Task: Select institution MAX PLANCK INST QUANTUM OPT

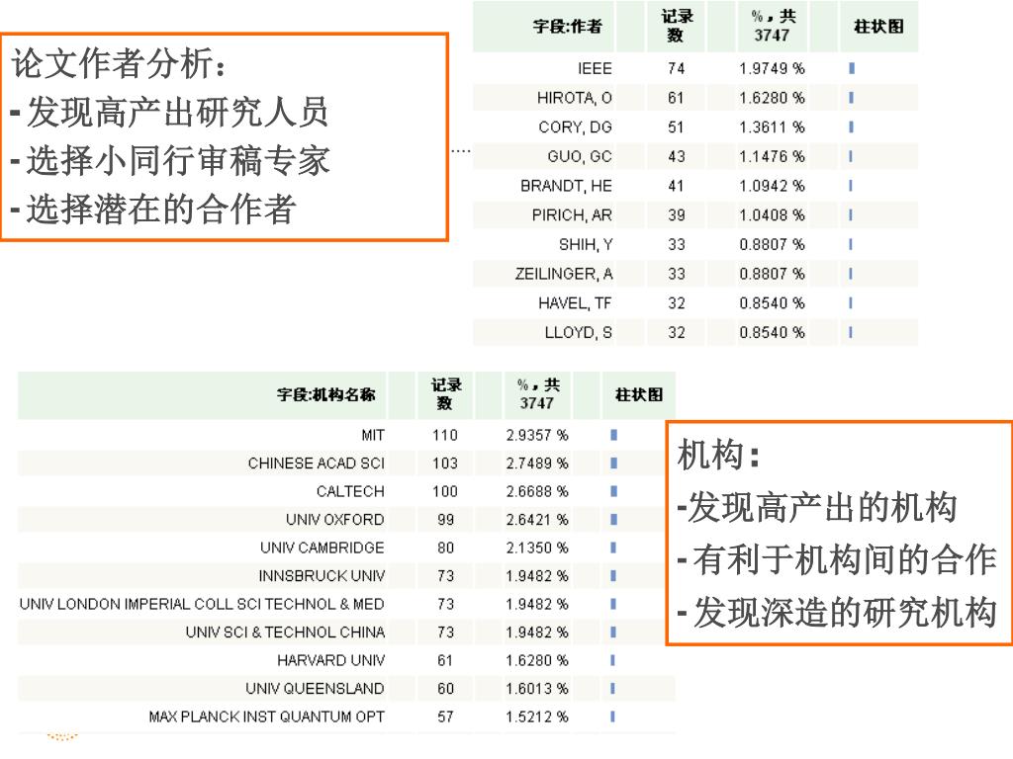Action: coord(266,717)
